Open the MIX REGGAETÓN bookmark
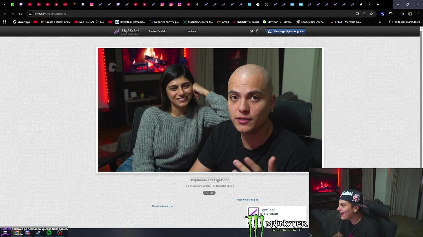Image resolution: width=423 pixels, height=237 pixels. click(x=89, y=22)
